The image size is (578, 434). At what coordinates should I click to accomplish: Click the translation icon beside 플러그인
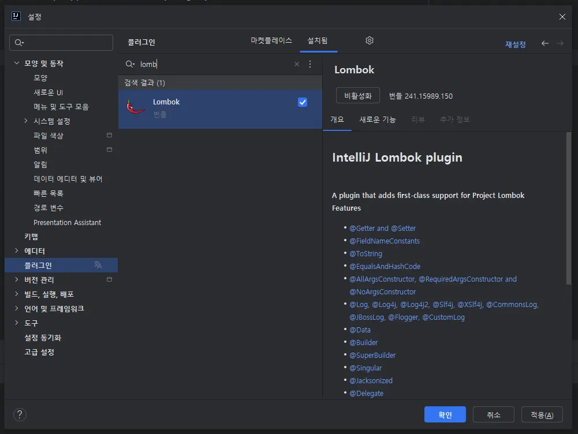point(98,265)
